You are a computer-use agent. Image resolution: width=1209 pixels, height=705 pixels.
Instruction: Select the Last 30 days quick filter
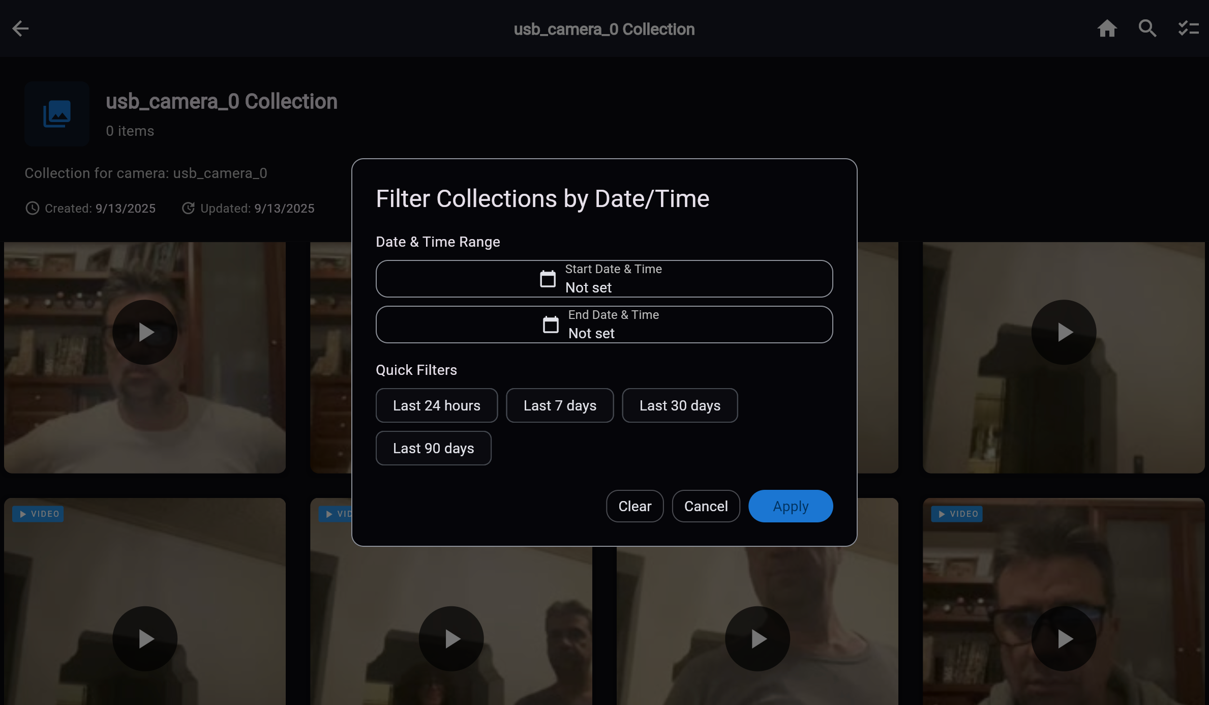[x=680, y=405]
